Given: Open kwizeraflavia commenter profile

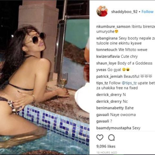Looking at the screenshot, I should pyautogui.click(x=108, y=57).
